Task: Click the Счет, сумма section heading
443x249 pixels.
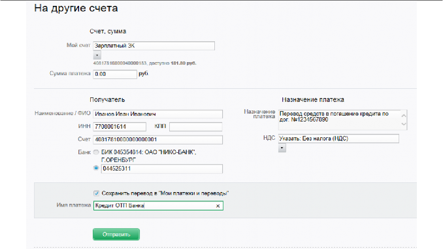Action: tap(108, 31)
